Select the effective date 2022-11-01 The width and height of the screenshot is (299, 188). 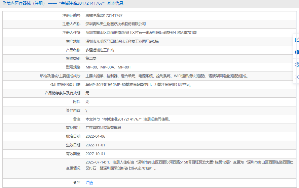click(x=95, y=145)
